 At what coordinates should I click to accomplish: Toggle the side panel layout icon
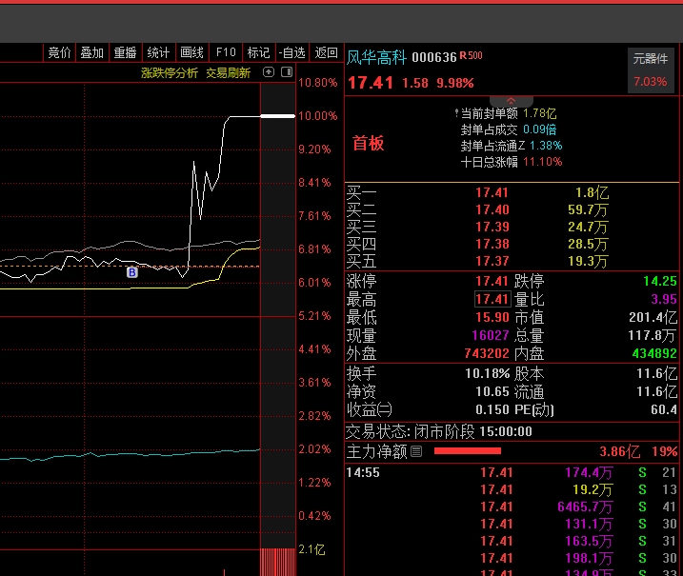coord(287,72)
